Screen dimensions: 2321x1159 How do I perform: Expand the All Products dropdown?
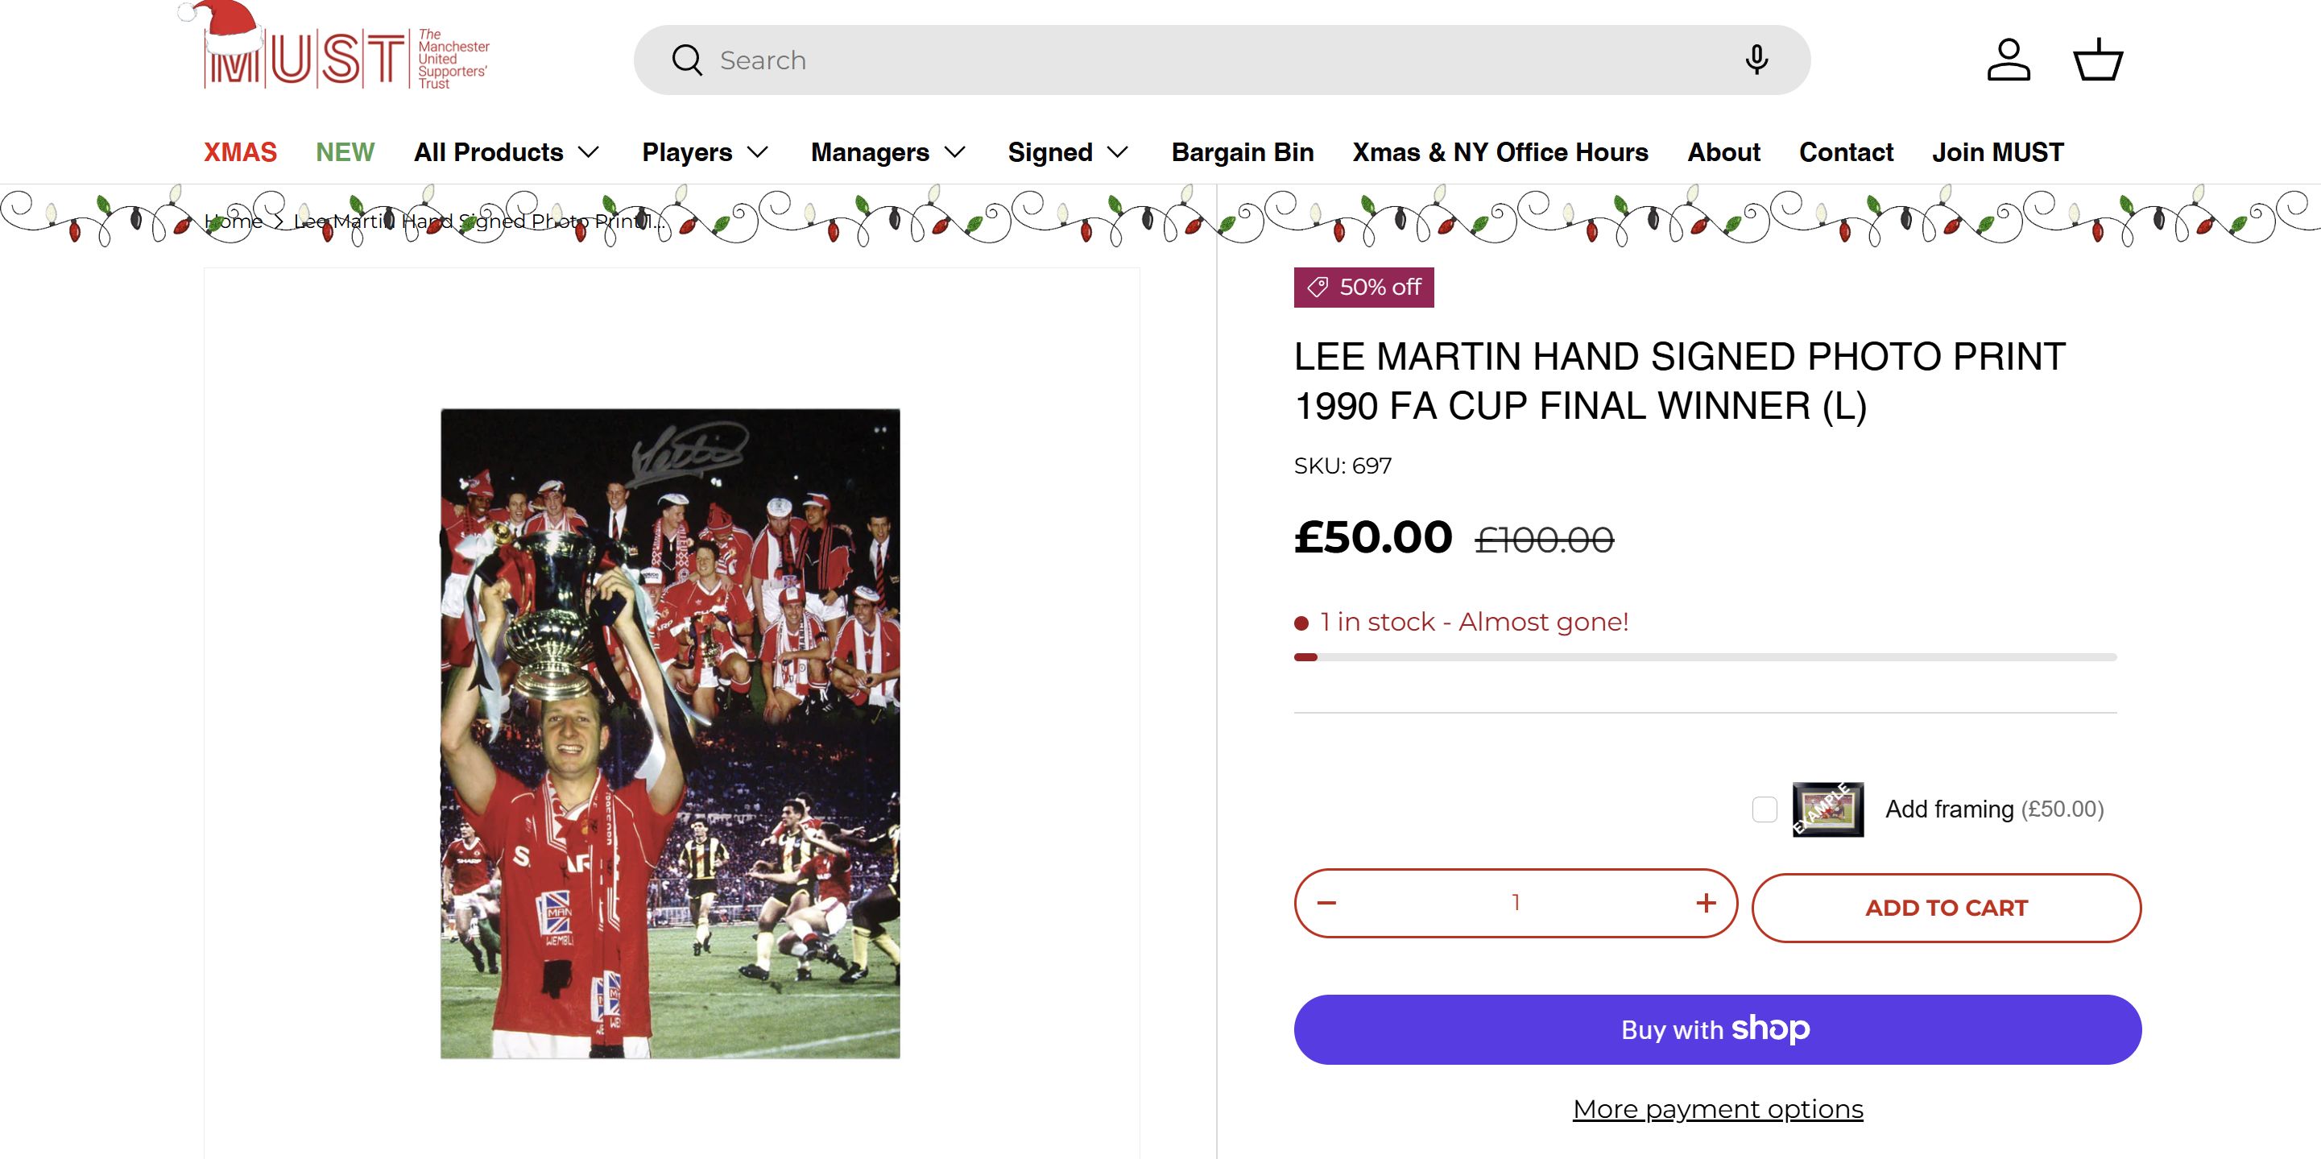[507, 152]
